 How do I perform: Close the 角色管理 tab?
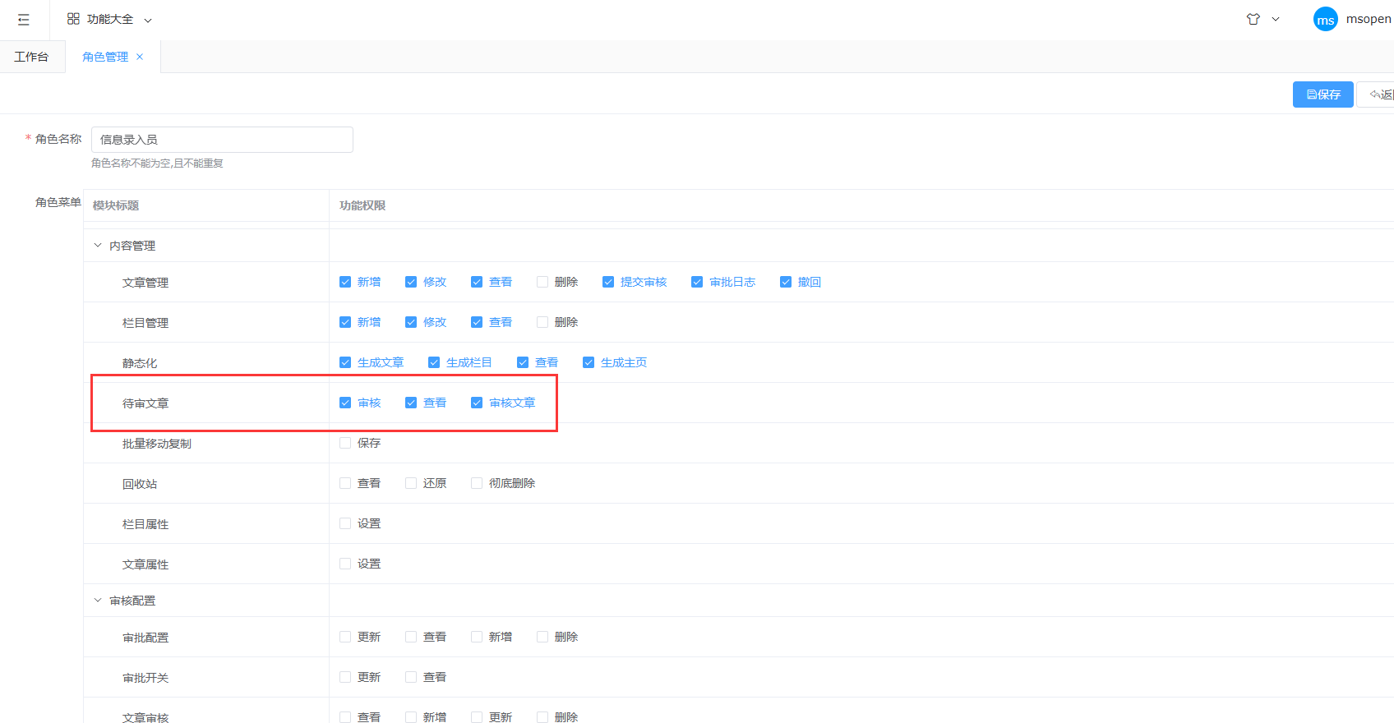pos(140,57)
